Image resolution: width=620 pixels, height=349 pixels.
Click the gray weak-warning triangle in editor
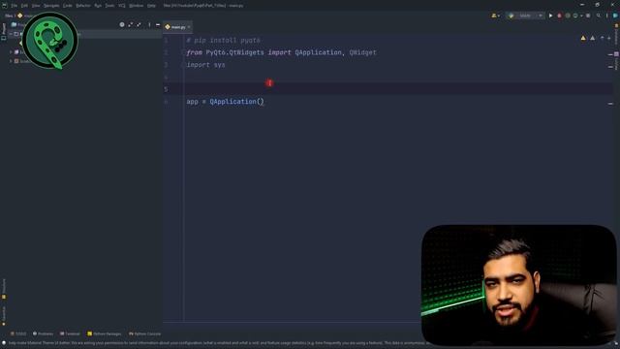click(x=592, y=38)
